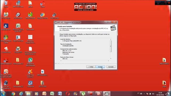Click the 'MPC-HC 1.7.9' component line

[67, 51]
